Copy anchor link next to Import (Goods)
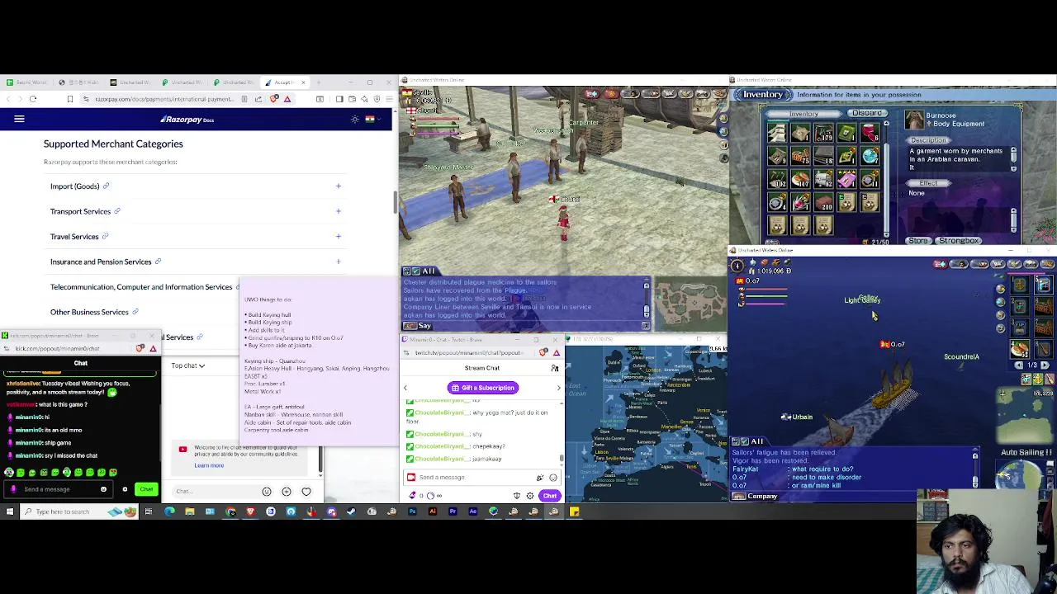 107,186
